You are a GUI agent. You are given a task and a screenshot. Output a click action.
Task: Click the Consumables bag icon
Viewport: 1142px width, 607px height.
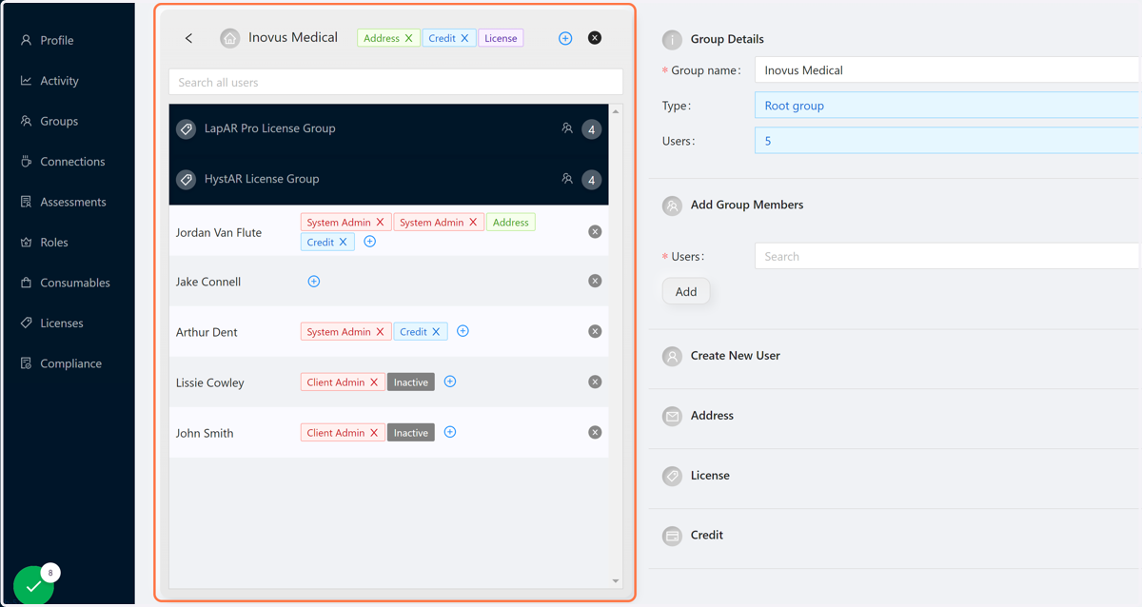click(x=26, y=283)
